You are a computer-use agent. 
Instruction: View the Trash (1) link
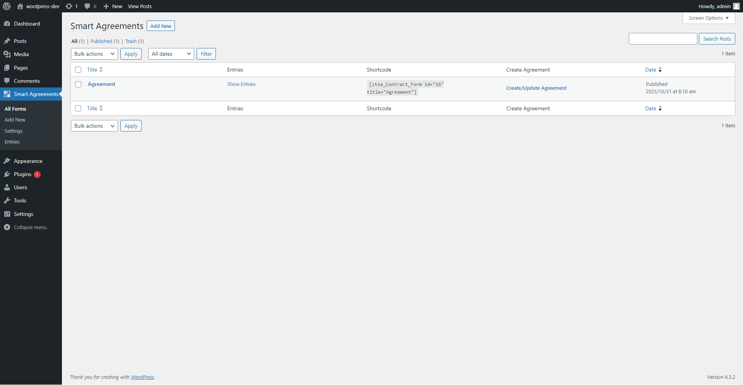(135, 41)
